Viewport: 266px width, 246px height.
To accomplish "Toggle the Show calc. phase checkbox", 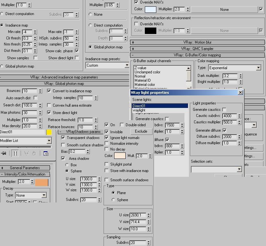I will coord(77,51).
